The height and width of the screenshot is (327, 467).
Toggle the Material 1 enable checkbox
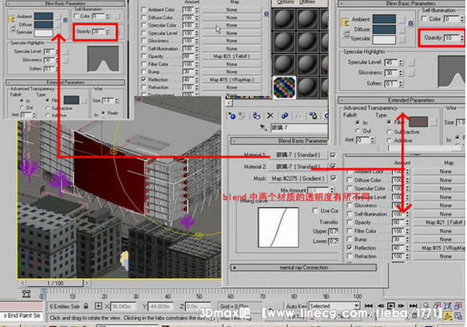pos(333,155)
